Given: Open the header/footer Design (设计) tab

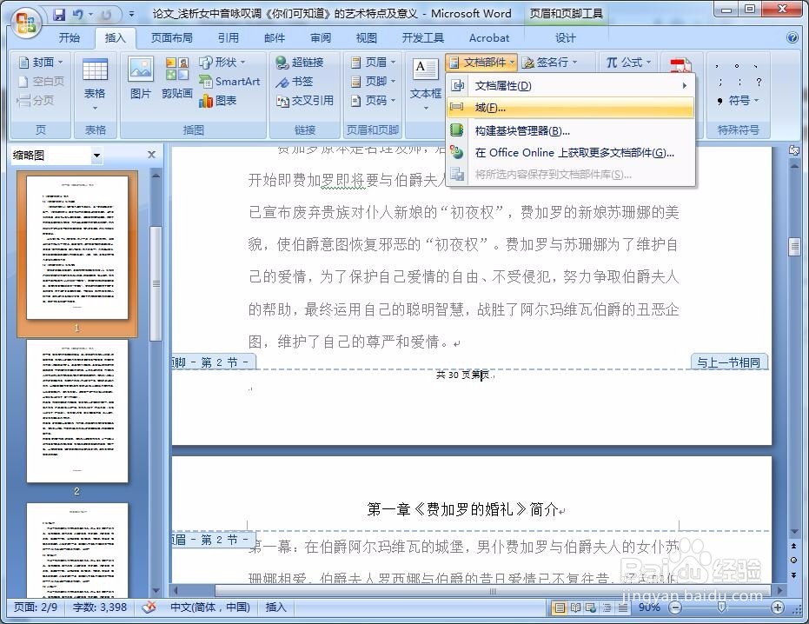Looking at the screenshot, I should click(566, 37).
